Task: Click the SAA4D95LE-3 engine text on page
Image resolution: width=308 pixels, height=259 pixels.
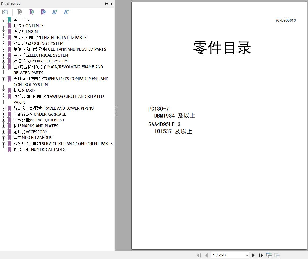Action: 164,124
